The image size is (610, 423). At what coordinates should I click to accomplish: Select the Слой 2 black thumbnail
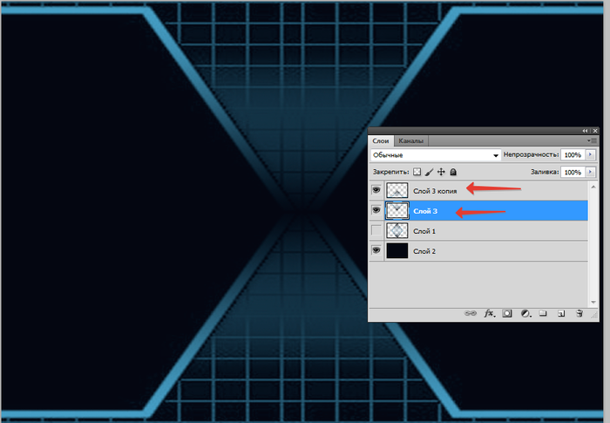click(x=396, y=251)
